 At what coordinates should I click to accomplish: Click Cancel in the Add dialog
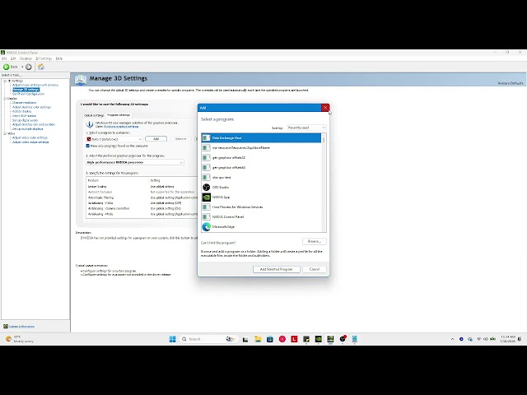(x=315, y=269)
